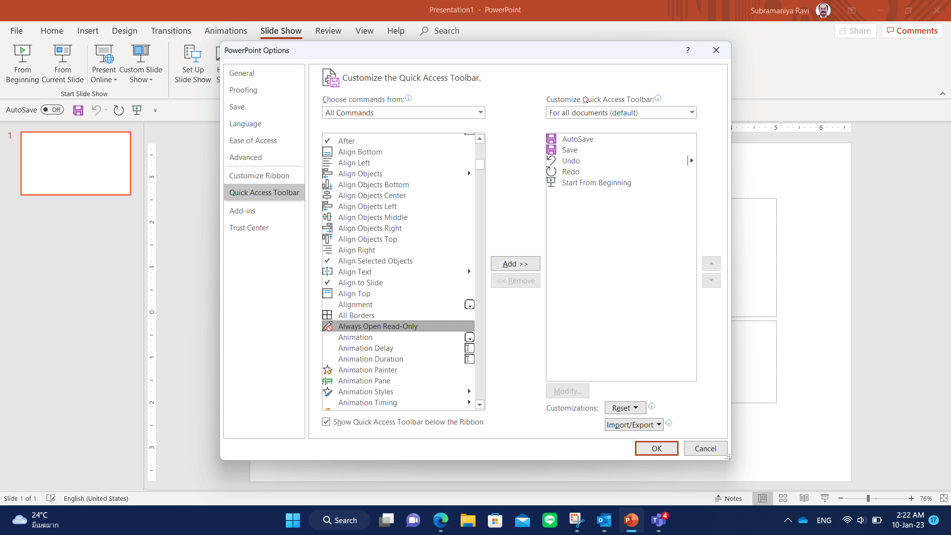Select Customize Ribbon in options sidebar

click(264, 176)
